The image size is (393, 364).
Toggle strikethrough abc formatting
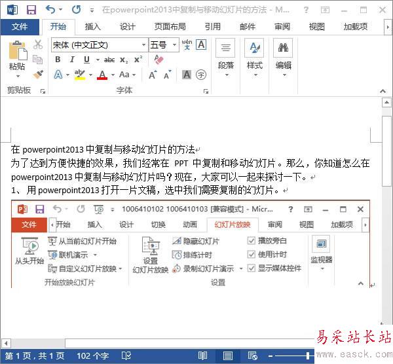coord(109,60)
